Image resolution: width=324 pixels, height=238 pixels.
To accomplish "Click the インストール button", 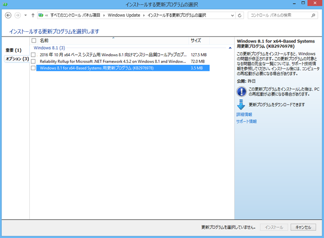I will (x=274, y=227).
